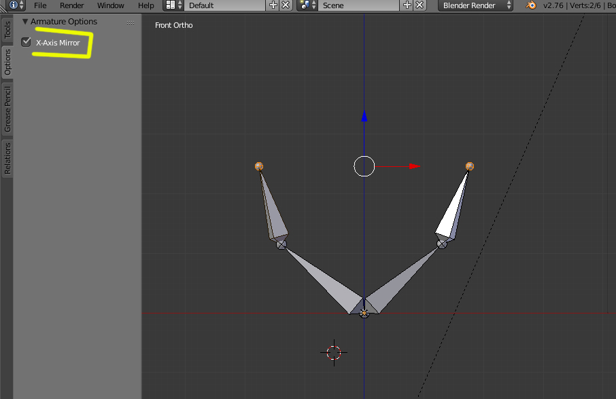The height and width of the screenshot is (399, 616).
Task: Click the blue Z-axis manipulator arrow
Action: (x=364, y=117)
